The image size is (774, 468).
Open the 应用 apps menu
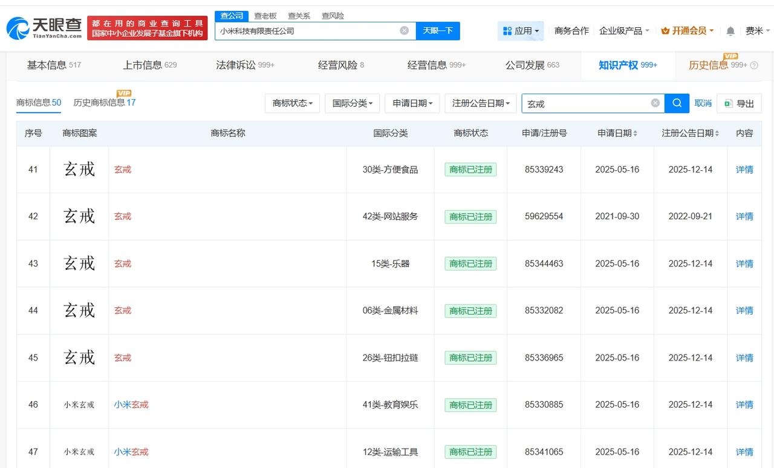coord(521,31)
